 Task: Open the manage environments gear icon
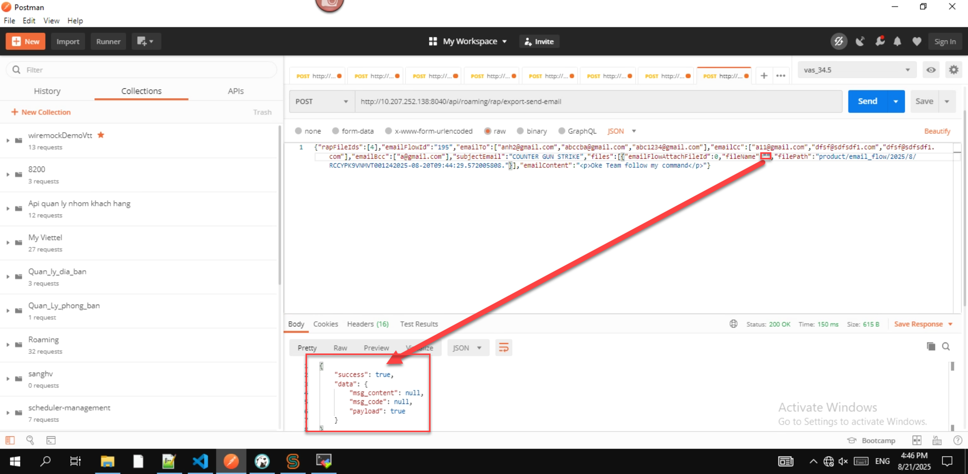point(953,70)
